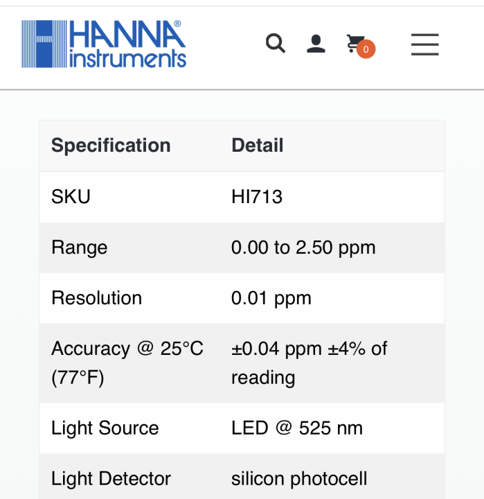Select the Light Detector row label

(x=111, y=478)
